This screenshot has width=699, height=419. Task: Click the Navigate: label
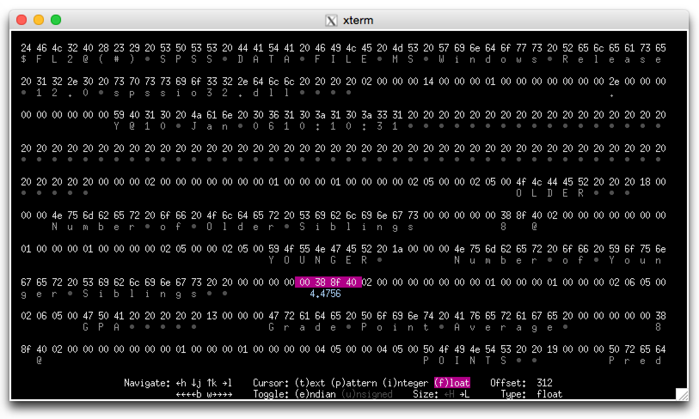click(147, 383)
